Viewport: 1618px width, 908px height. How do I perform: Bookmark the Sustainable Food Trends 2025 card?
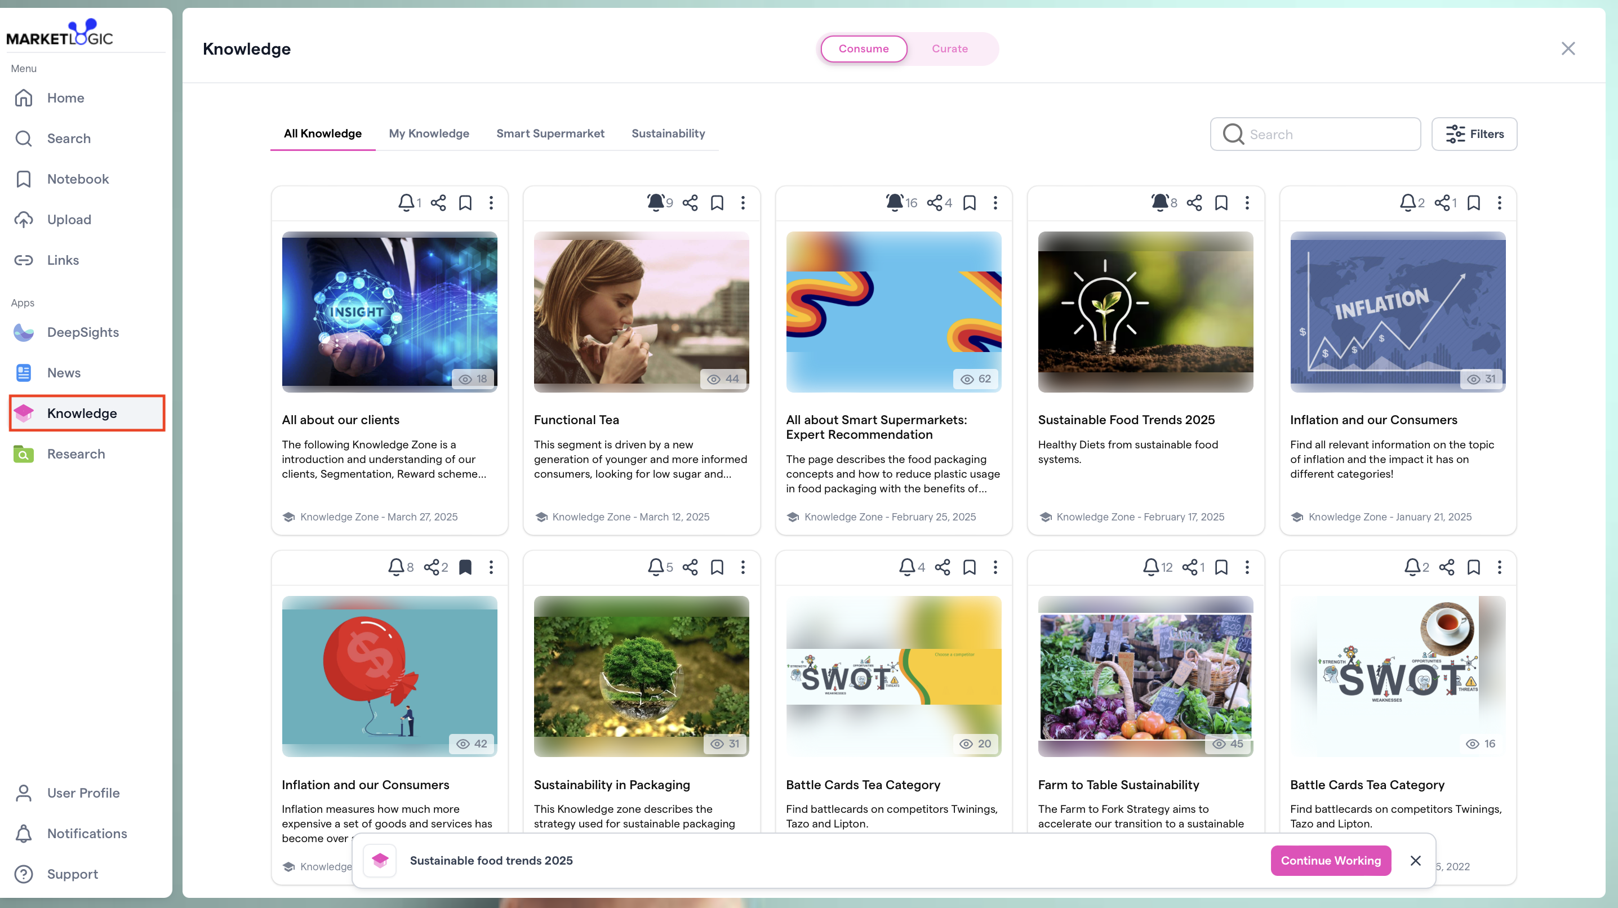point(1221,202)
